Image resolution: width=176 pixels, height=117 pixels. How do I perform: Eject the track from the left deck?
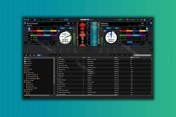[71, 44]
